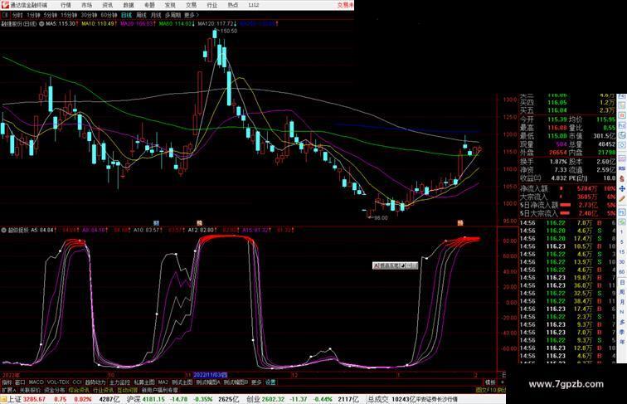
Task: Open the 综合资讯 tab
Action: 79,390
